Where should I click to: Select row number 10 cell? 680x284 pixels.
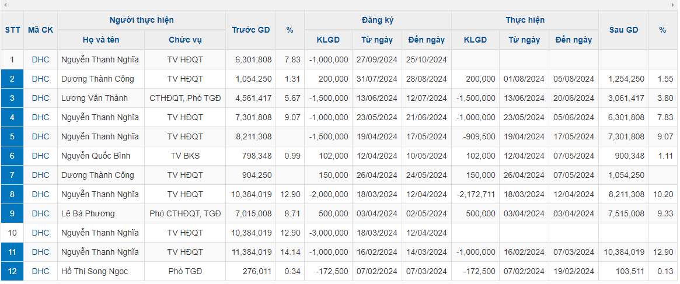pos(12,233)
